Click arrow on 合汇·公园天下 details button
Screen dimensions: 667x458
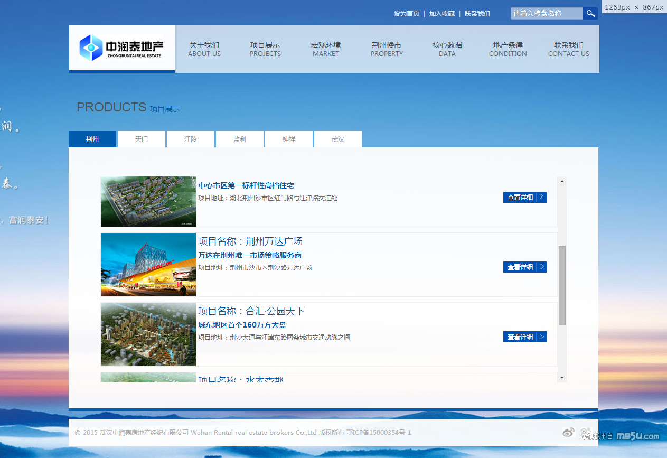(x=541, y=337)
